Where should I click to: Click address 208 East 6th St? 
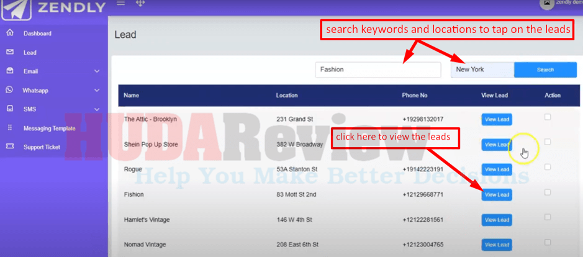(298, 245)
